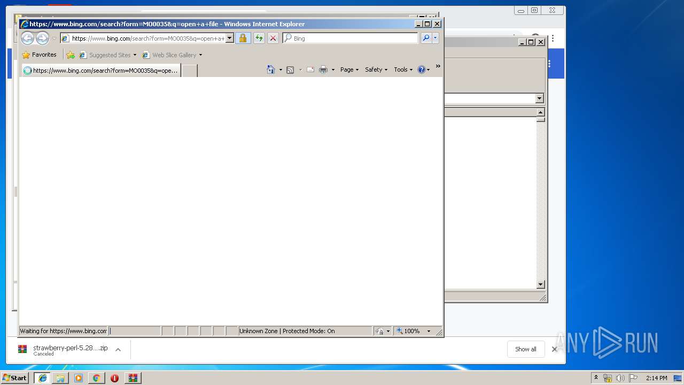This screenshot has height=385, width=684.
Task: Select the bing.com search tab
Action: 100,70
